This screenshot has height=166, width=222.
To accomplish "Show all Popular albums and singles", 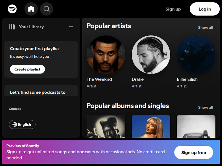I will coord(205,107).
